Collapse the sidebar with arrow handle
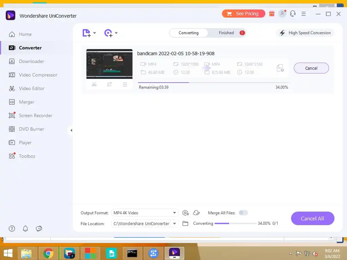This screenshot has width=347, height=260. click(x=71, y=130)
